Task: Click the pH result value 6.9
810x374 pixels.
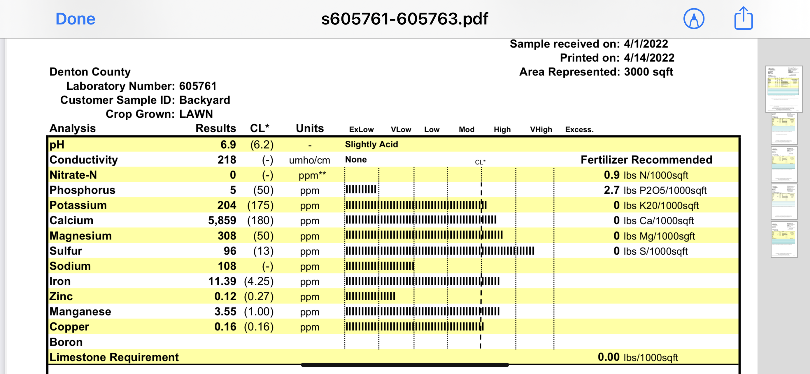Action: pyautogui.click(x=228, y=145)
